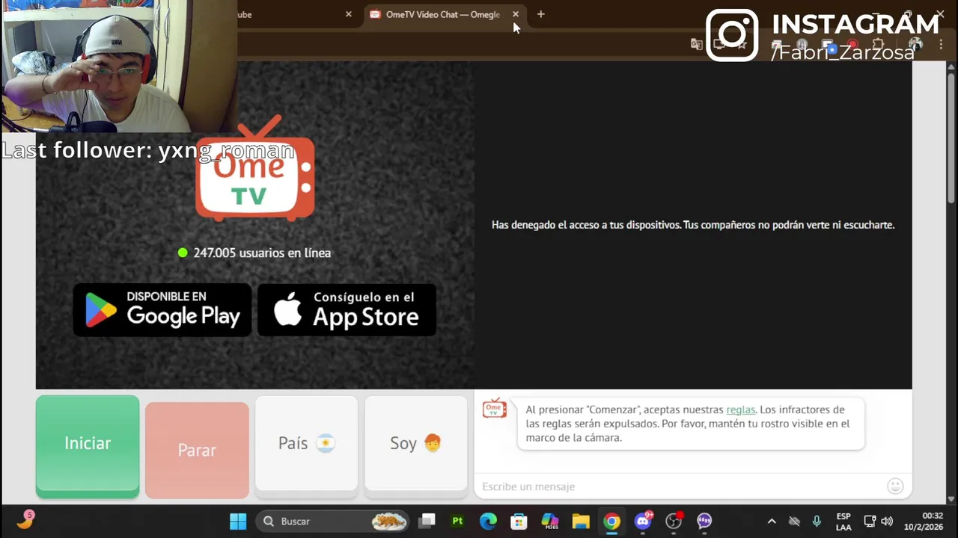Open the widgets icon at taskbar left
This screenshot has width=958, height=538.
pyautogui.click(x=25, y=520)
